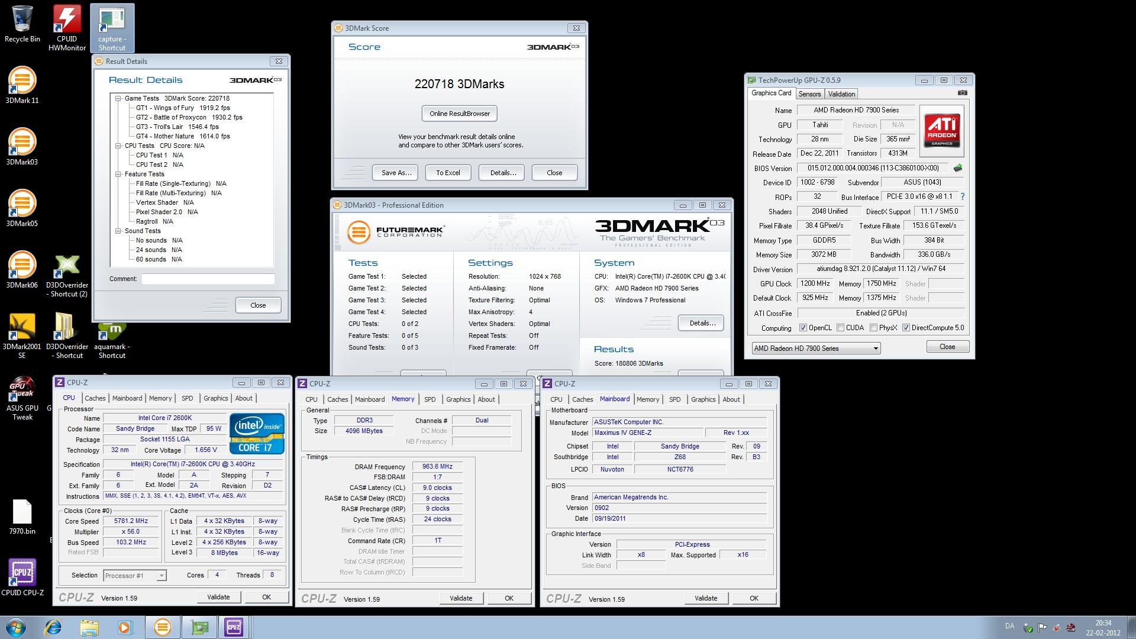This screenshot has width=1136, height=639.
Task: Select the D3DOverrider - Shortcut (2) icon
Action: point(67,275)
